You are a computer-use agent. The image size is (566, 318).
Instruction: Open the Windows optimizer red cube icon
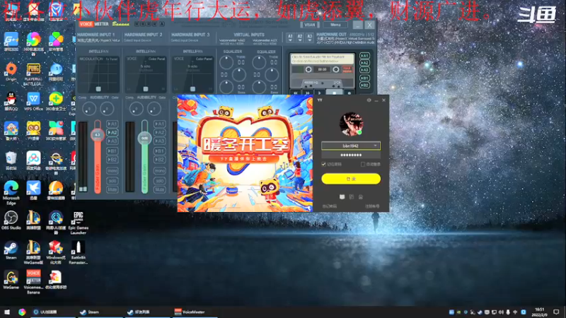(56, 252)
